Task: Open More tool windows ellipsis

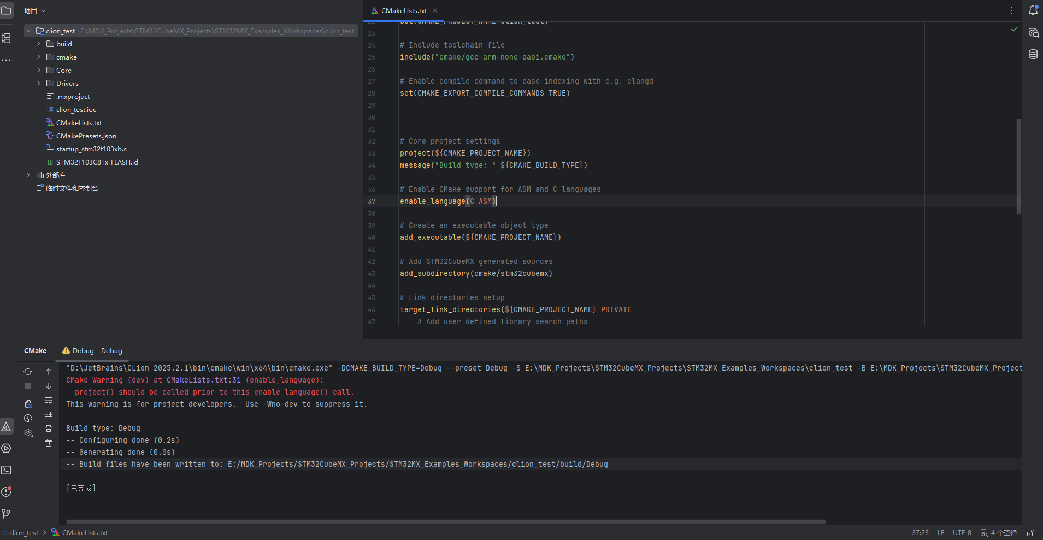Action: (7, 60)
